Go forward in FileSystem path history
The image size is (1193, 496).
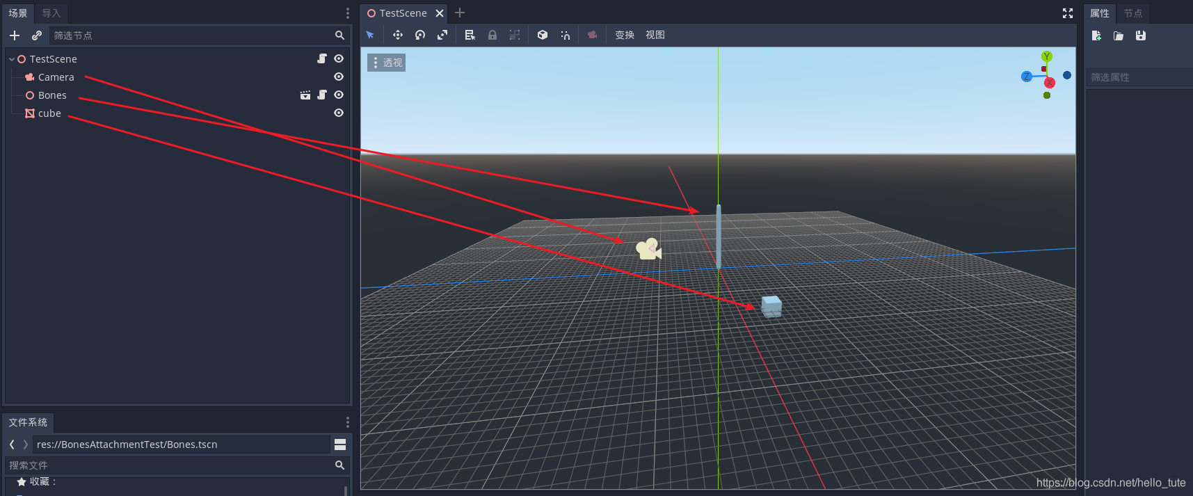[26, 445]
